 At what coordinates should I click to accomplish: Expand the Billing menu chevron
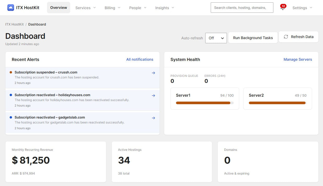coord(119,8)
